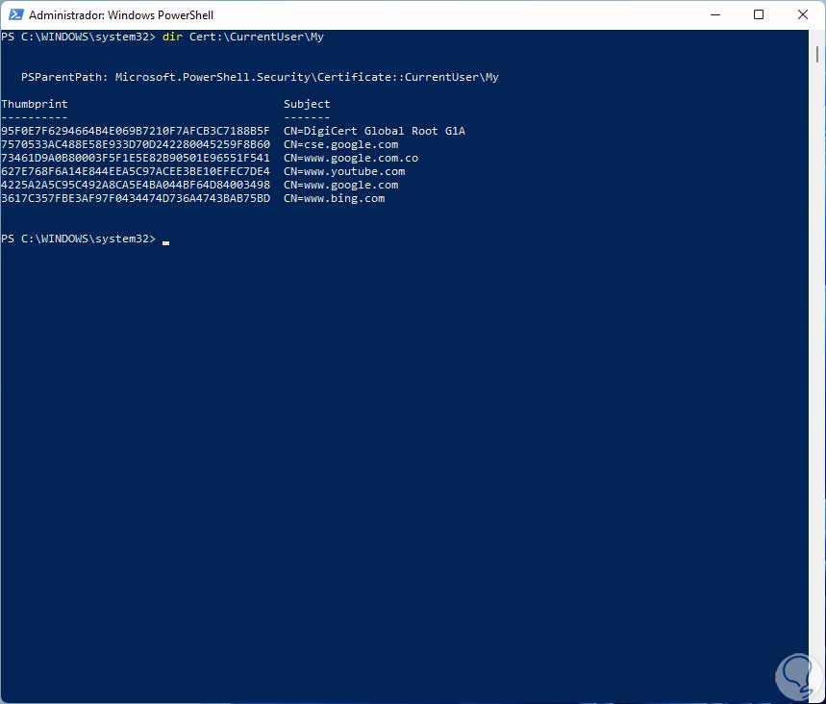The image size is (826, 704).
Task: Close the Windows PowerShell window
Action: pyautogui.click(x=802, y=14)
